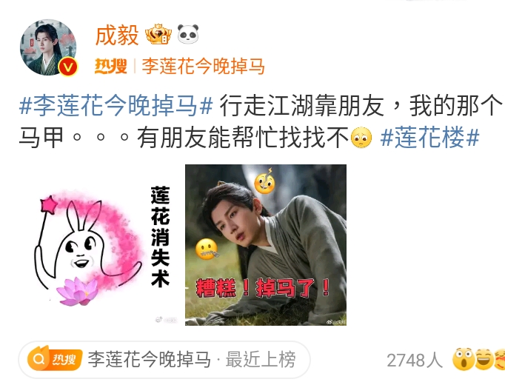Tap the red verified V badge
Image resolution: width=505 pixels, height=382 pixels.
tap(68, 67)
